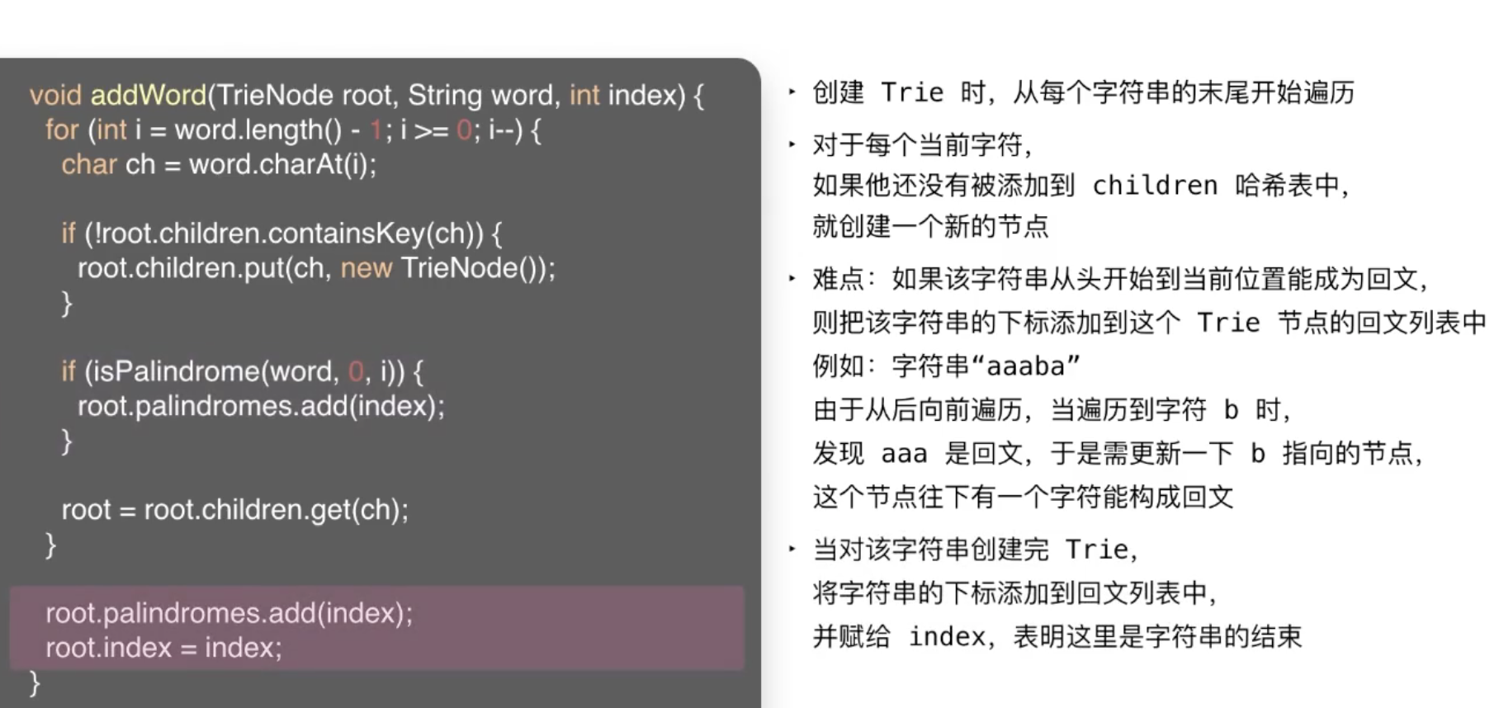1499x708 pixels.
Task: Click the isPalindrome condition line
Action: point(242,372)
